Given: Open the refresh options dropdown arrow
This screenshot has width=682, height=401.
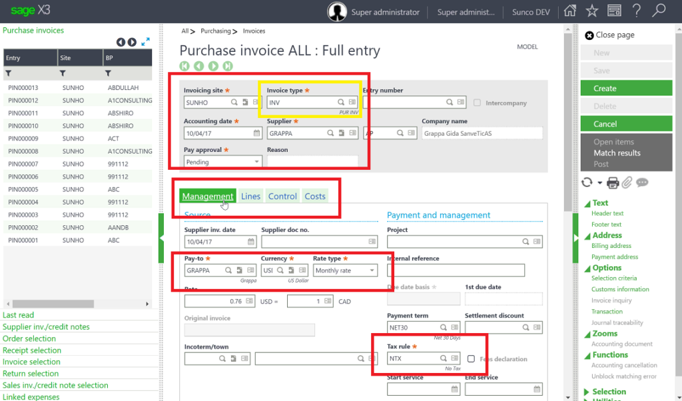Looking at the screenshot, I should pyautogui.click(x=600, y=183).
